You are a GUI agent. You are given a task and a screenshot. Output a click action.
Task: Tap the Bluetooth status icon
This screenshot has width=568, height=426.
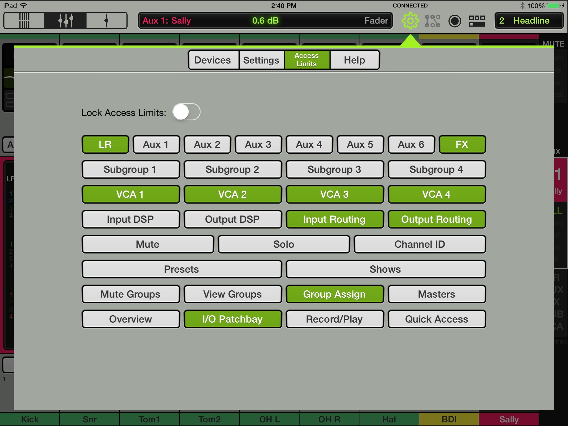pyautogui.click(x=522, y=6)
